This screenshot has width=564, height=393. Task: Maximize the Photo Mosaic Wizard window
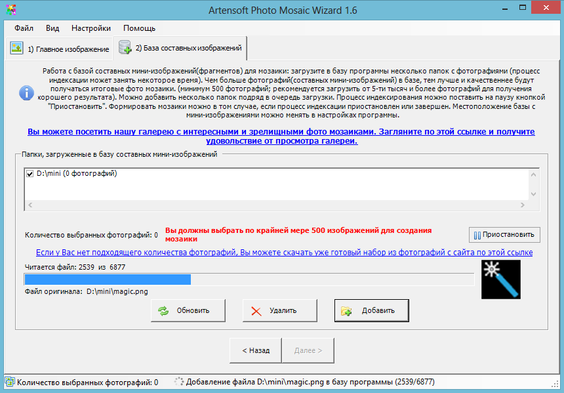tap(523, 8)
